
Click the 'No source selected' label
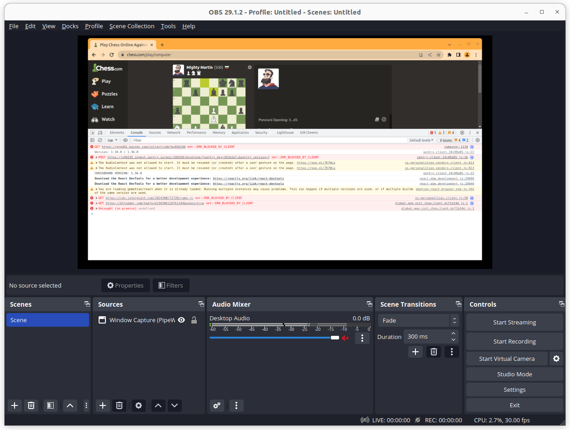[35, 285]
